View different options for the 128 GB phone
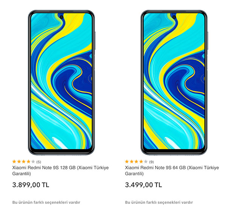Viewport: 226px width, 209px height. [x=46, y=202]
